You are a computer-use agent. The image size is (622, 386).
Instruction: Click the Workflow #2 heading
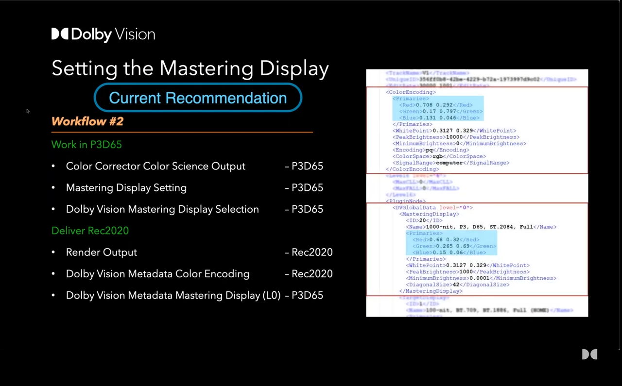(87, 121)
